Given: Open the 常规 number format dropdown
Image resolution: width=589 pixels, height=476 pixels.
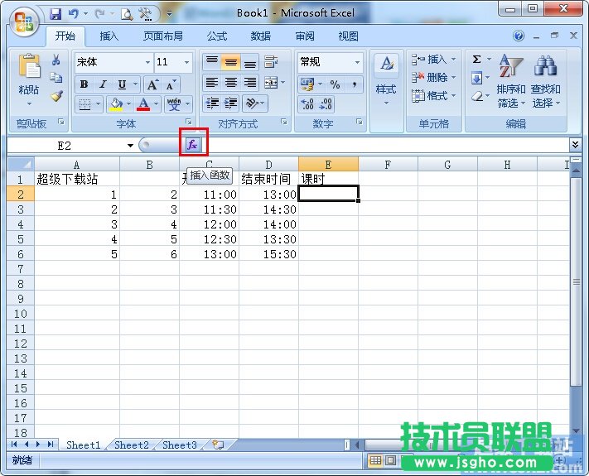Looking at the screenshot, I should pyautogui.click(x=357, y=62).
